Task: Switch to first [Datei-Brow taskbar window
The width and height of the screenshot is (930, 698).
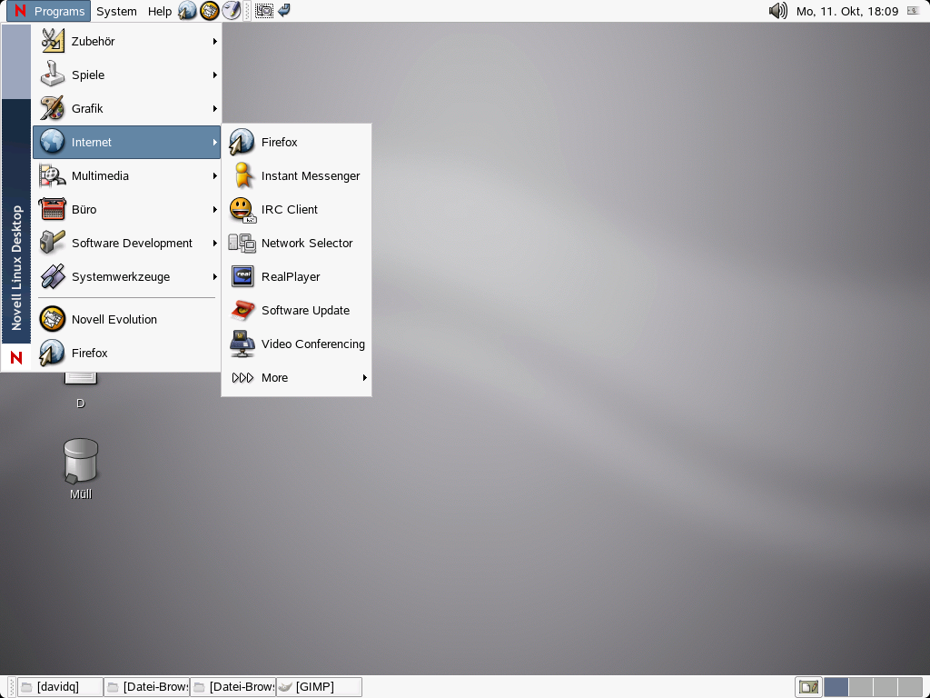Action: point(147,687)
